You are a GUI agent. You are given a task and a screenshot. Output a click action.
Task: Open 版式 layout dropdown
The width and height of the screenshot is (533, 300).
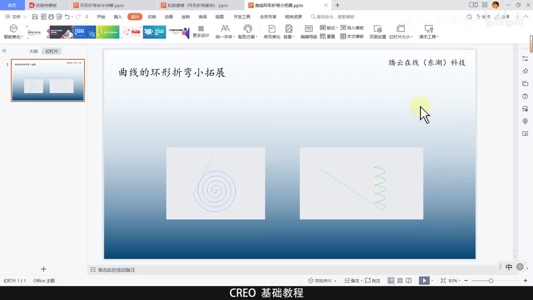(x=329, y=27)
